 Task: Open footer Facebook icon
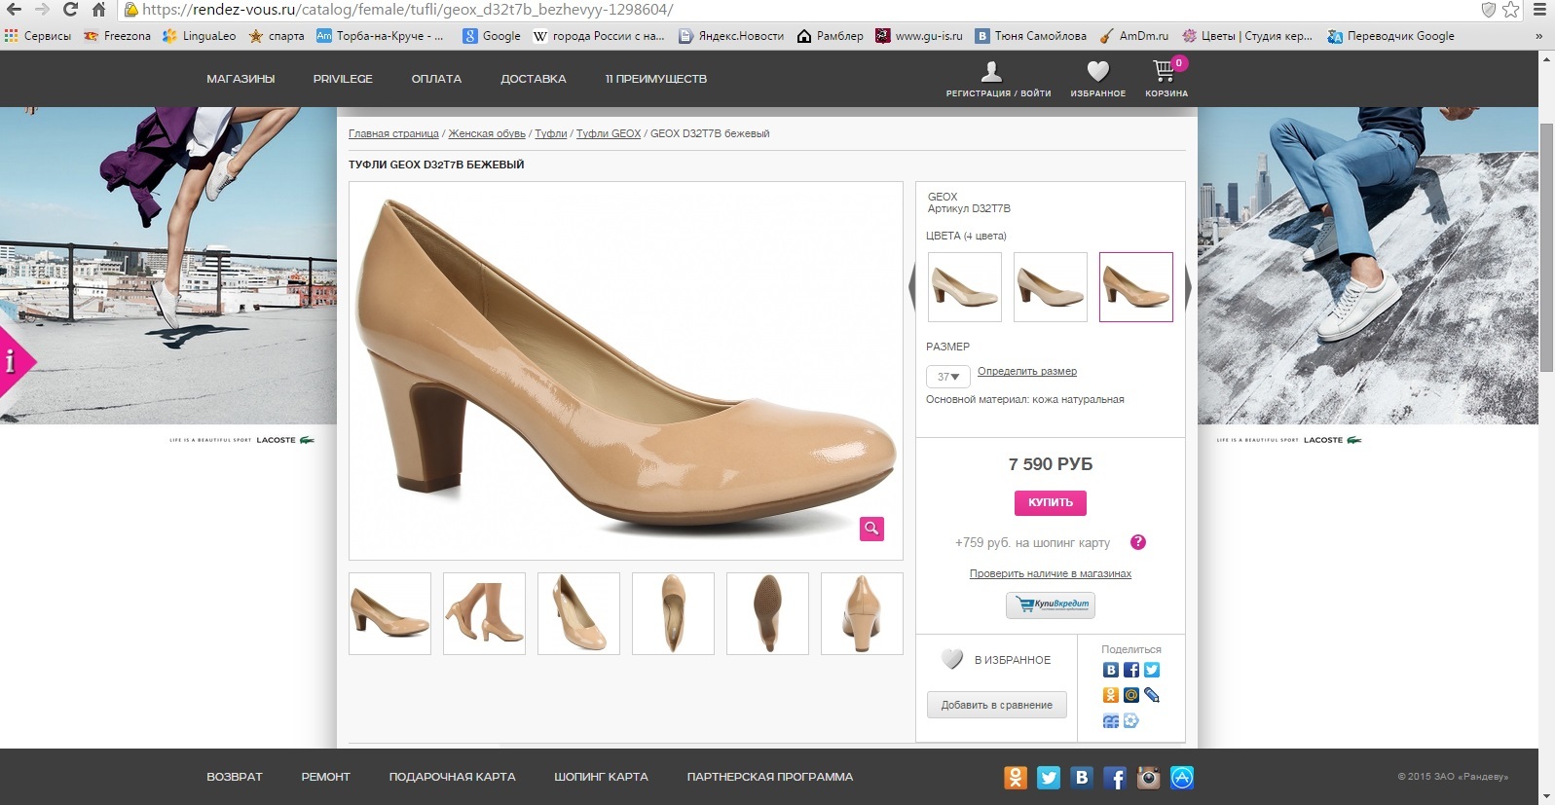(x=1115, y=777)
